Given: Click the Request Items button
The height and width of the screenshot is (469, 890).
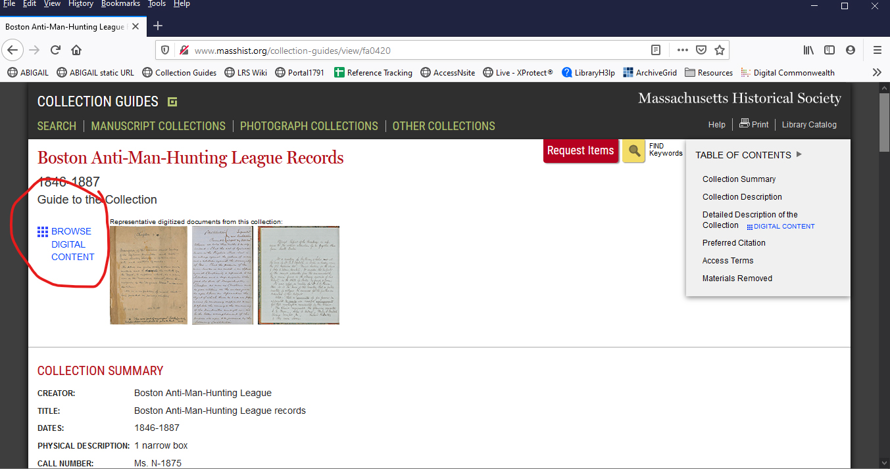Looking at the screenshot, I should click(x=580, y=151).
